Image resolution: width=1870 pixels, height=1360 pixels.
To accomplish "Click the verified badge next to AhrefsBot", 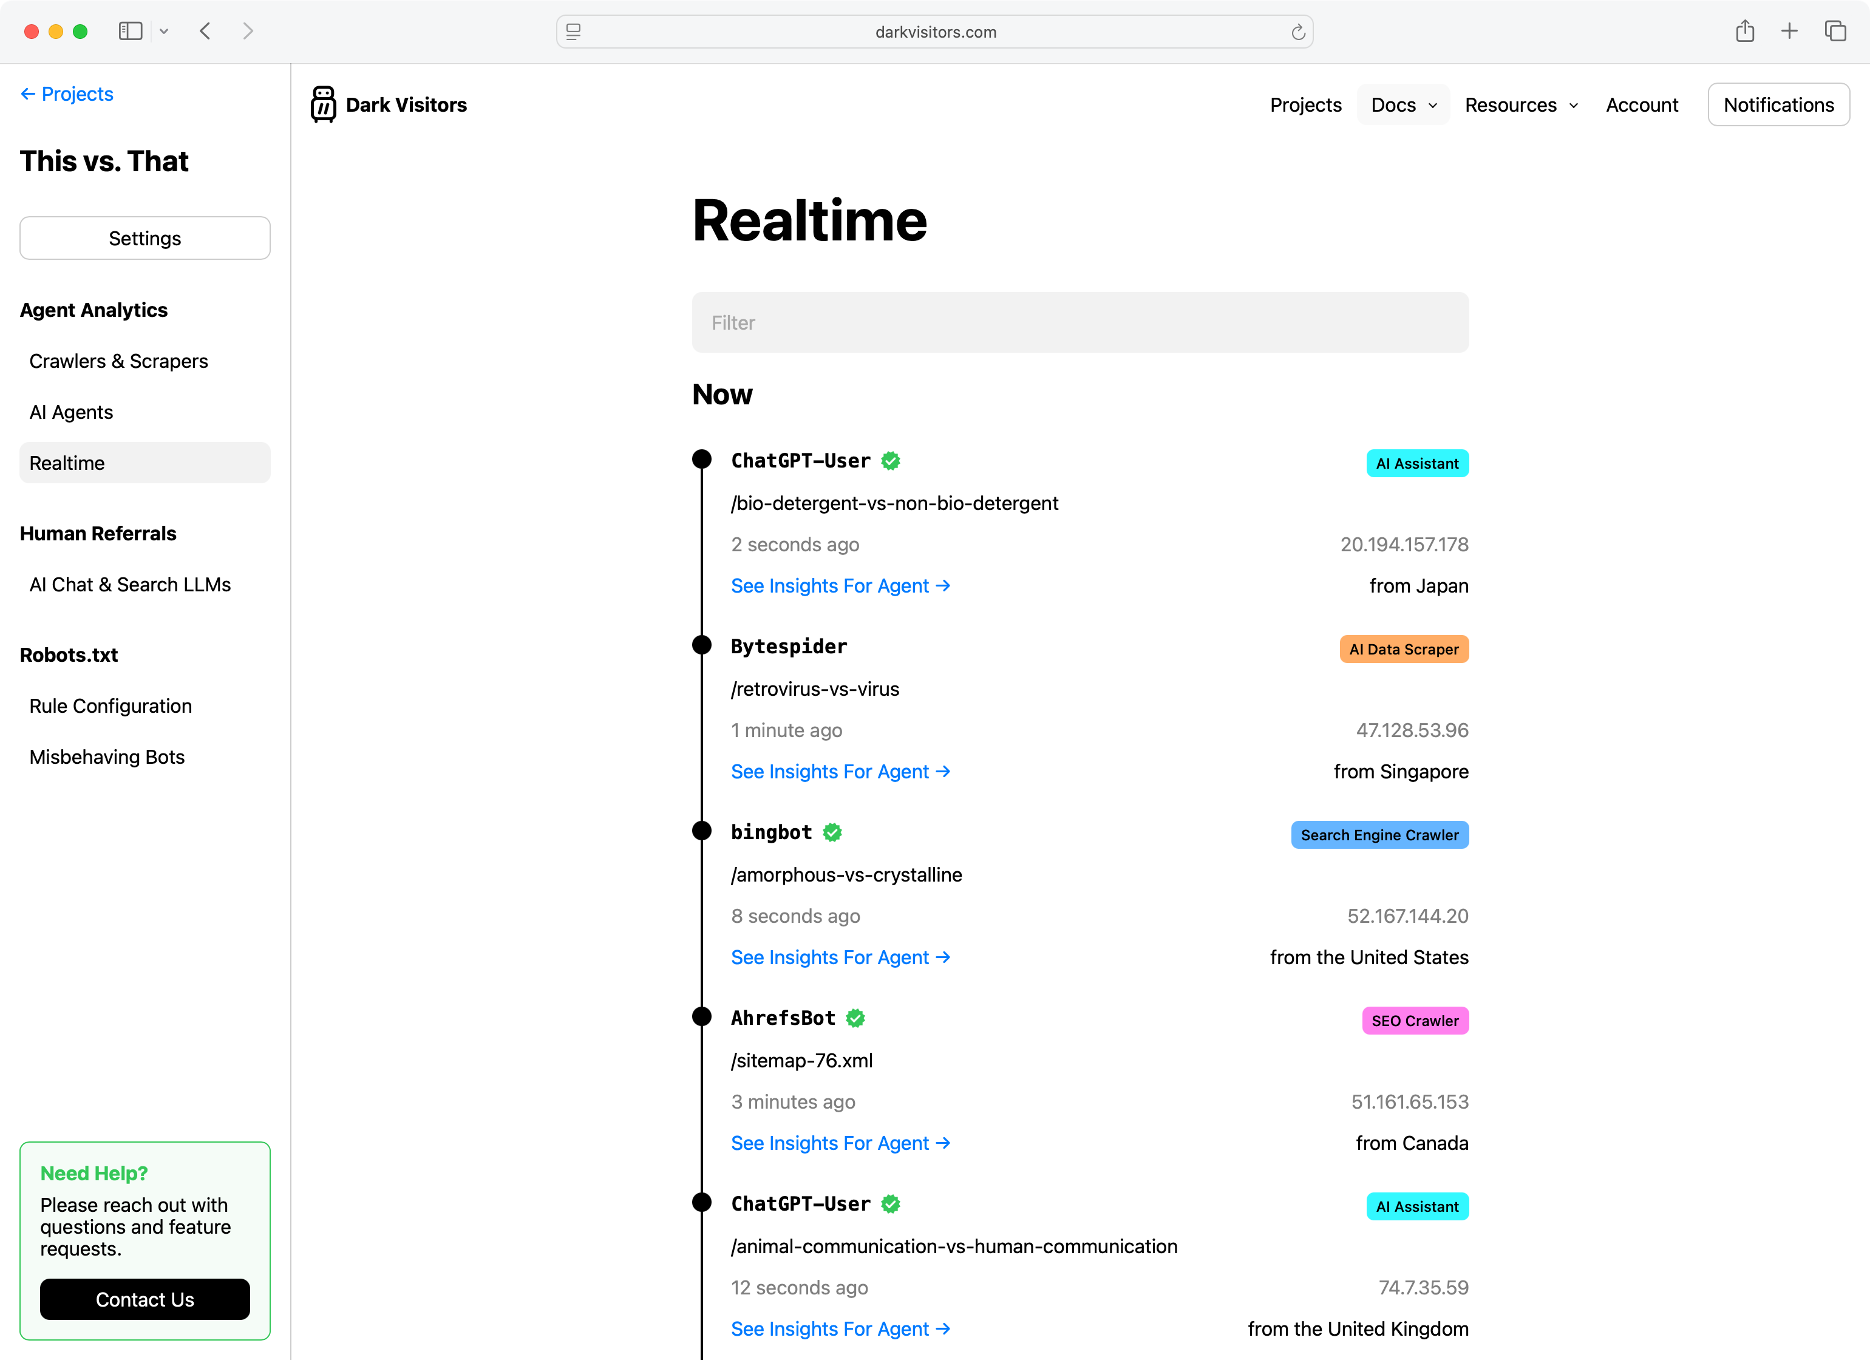I will pyautogui.click(x=855, y=1019).
